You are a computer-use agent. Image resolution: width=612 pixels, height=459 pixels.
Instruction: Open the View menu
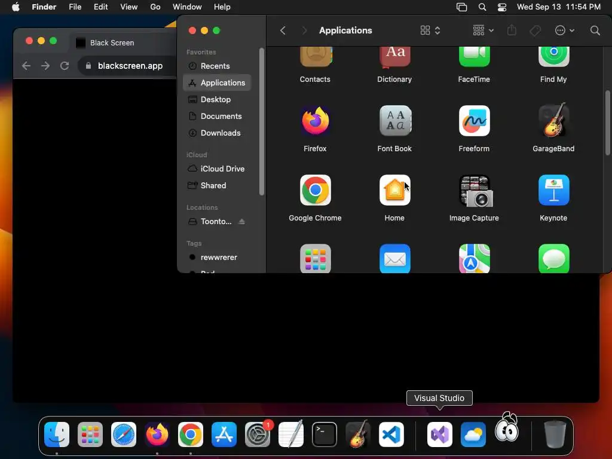[x=129, y=7]
